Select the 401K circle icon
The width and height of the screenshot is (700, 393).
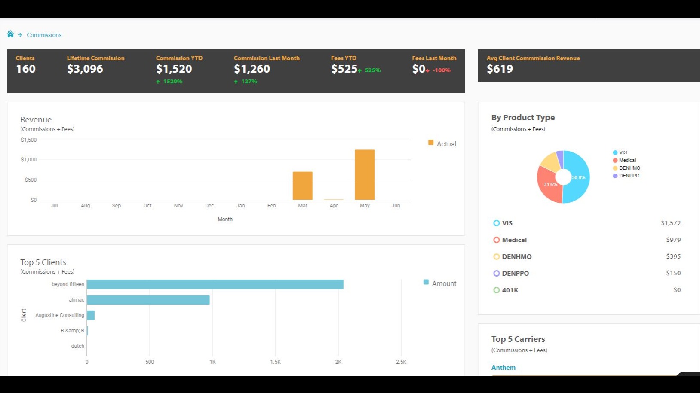click(497, 290)
